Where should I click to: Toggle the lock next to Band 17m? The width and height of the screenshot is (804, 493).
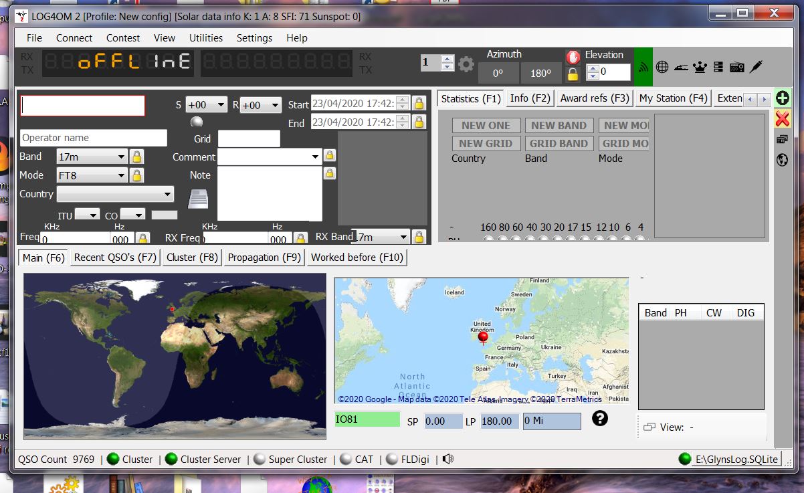(x=136, y=157)
